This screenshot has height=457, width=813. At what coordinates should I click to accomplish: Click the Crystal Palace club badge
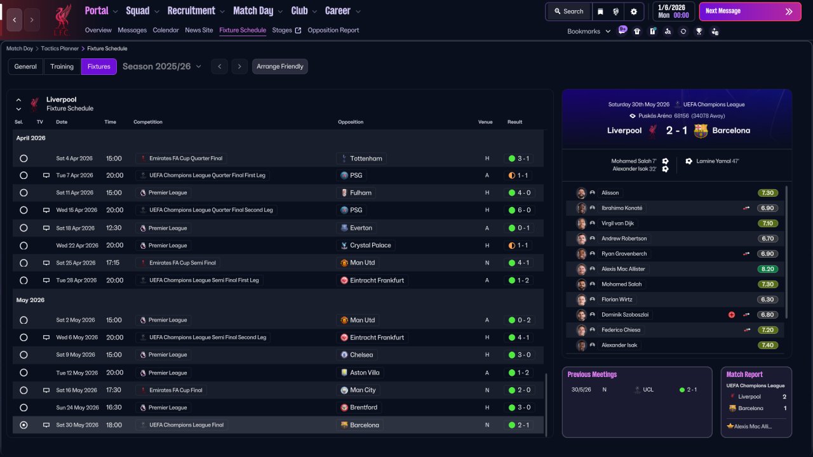(344, 246)
